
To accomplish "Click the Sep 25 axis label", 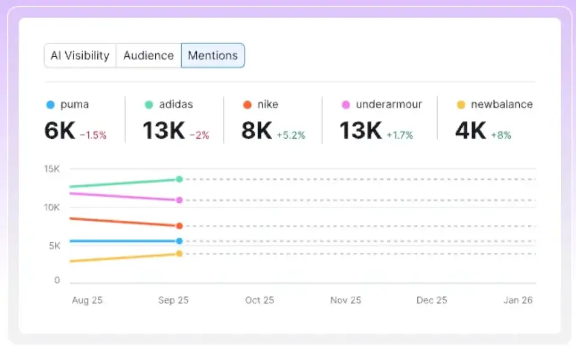I will pyautogui.click(x=173, y=300).
